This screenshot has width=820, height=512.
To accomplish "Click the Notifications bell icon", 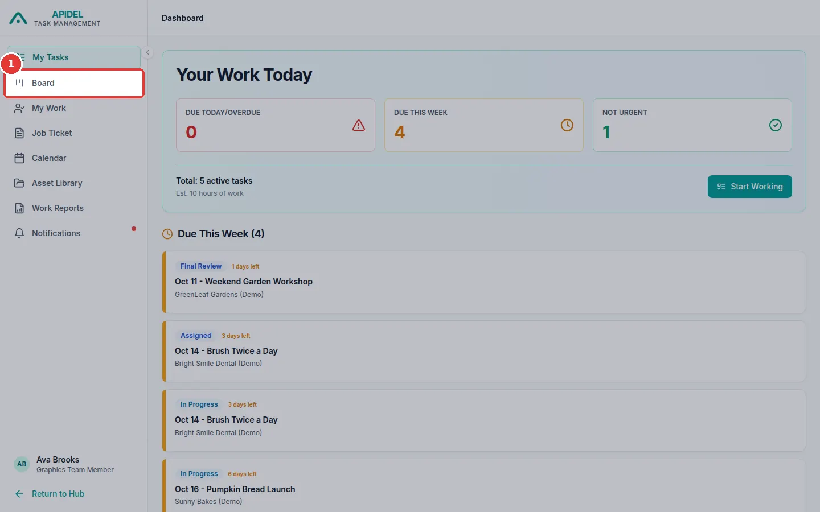I will [x=19, y=233].
